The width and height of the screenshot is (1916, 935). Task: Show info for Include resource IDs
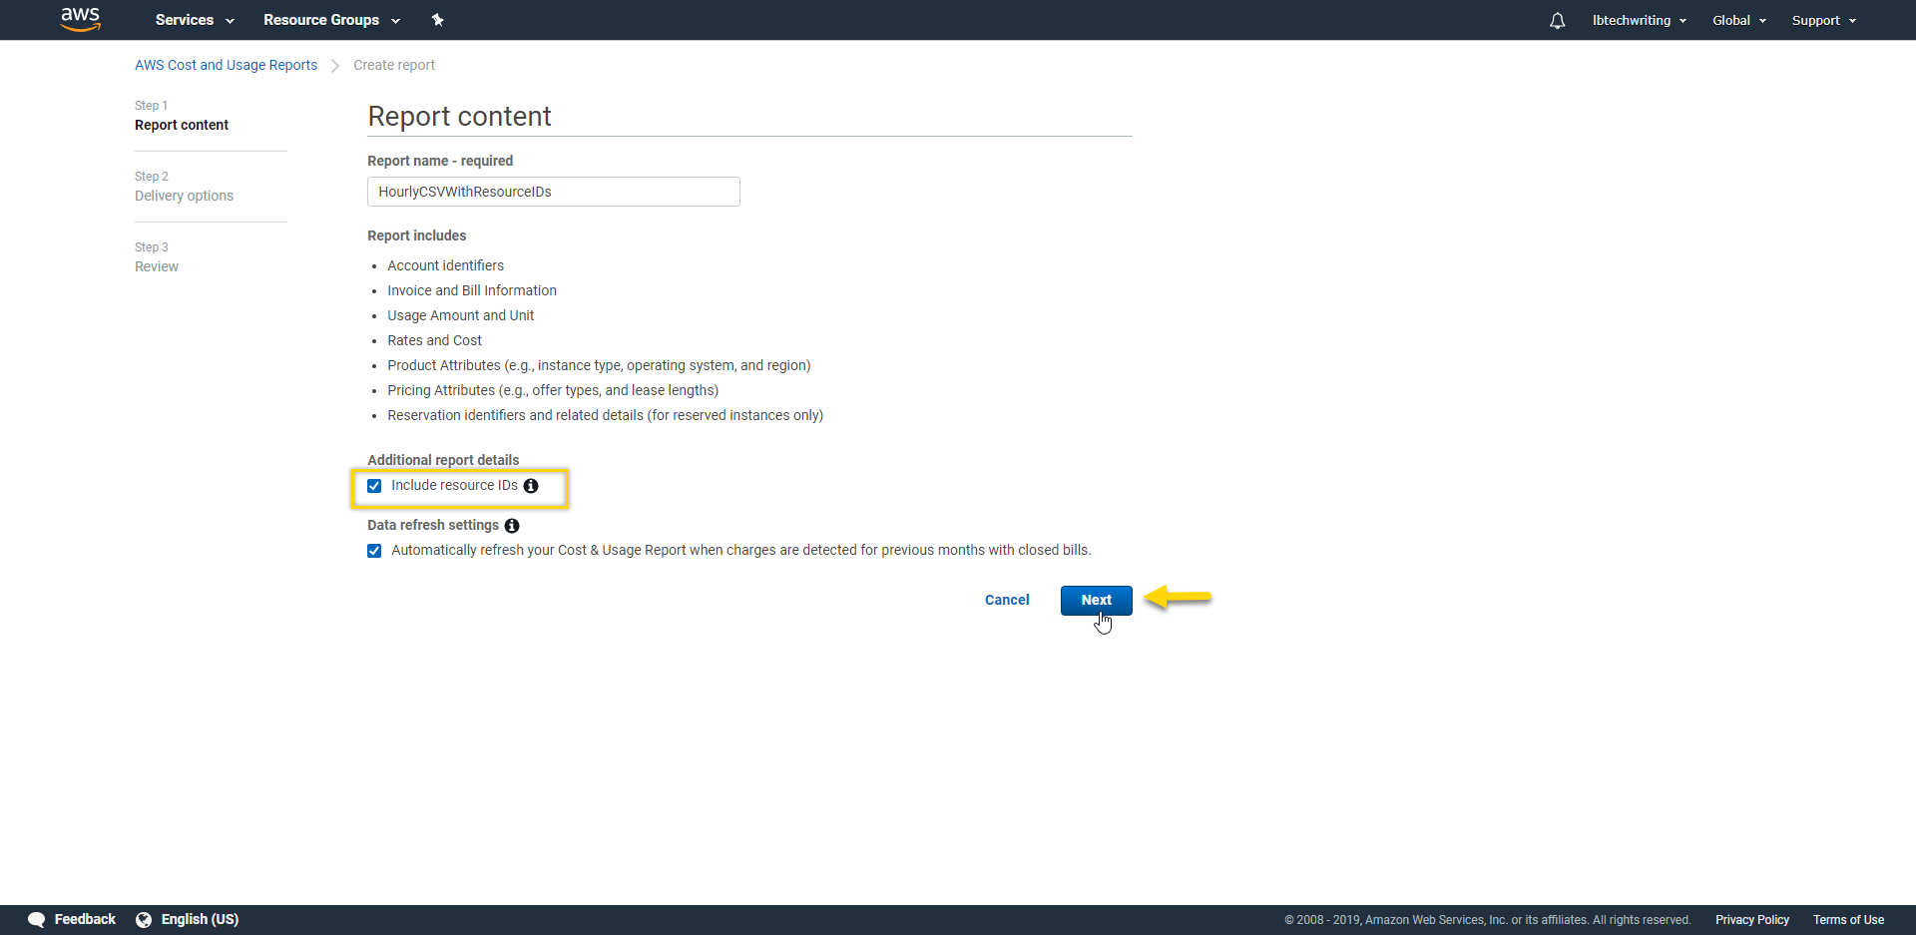coord(531,486)
